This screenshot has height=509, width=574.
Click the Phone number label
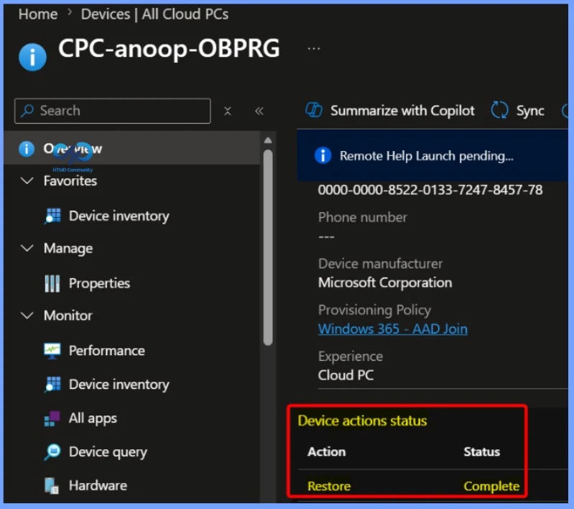pyautogui.click(x=362, y=217)
